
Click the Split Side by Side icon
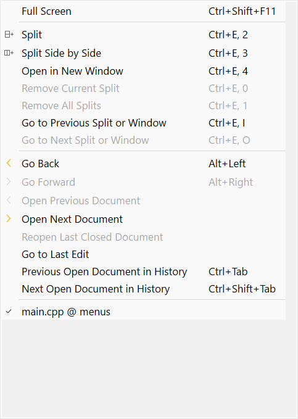9,53
